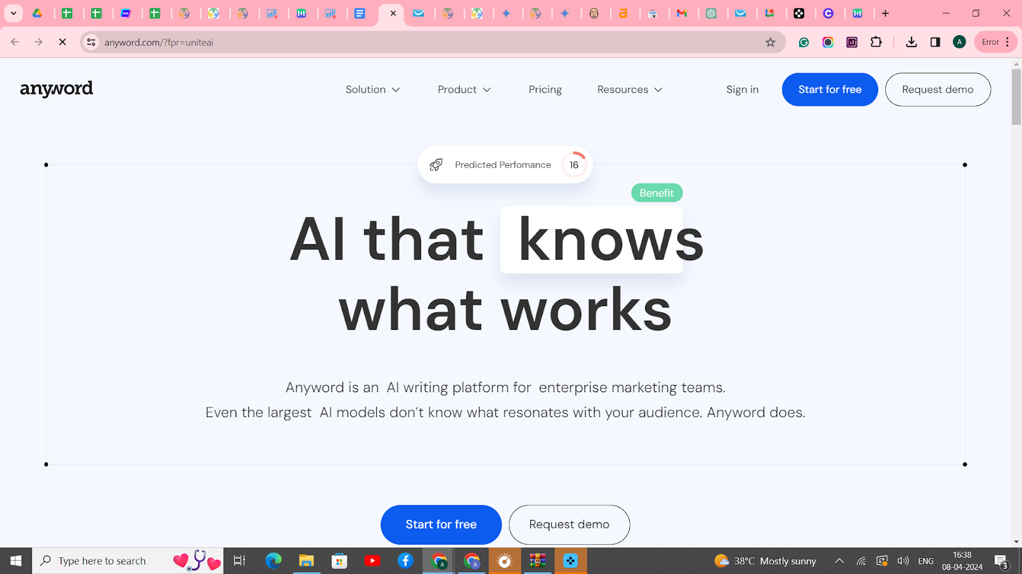Go forward to the next page
The width and height of the screenshot is (1022, 574).
click(38, 42)
